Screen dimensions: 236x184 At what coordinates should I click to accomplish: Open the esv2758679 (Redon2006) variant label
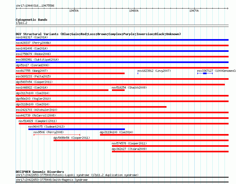pyautogui.click(x=33, y=54)
